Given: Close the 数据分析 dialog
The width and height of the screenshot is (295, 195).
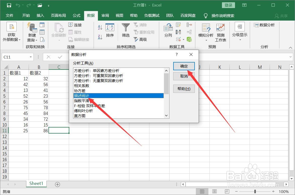Looking at the screenshot, I should pyautogui.click(x=191, y=54).
